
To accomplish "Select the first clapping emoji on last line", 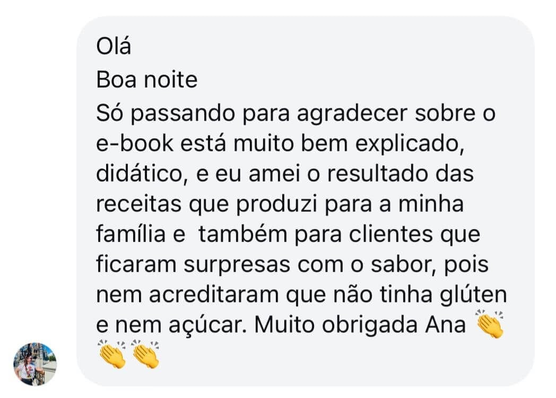I will tap(112, 353).
